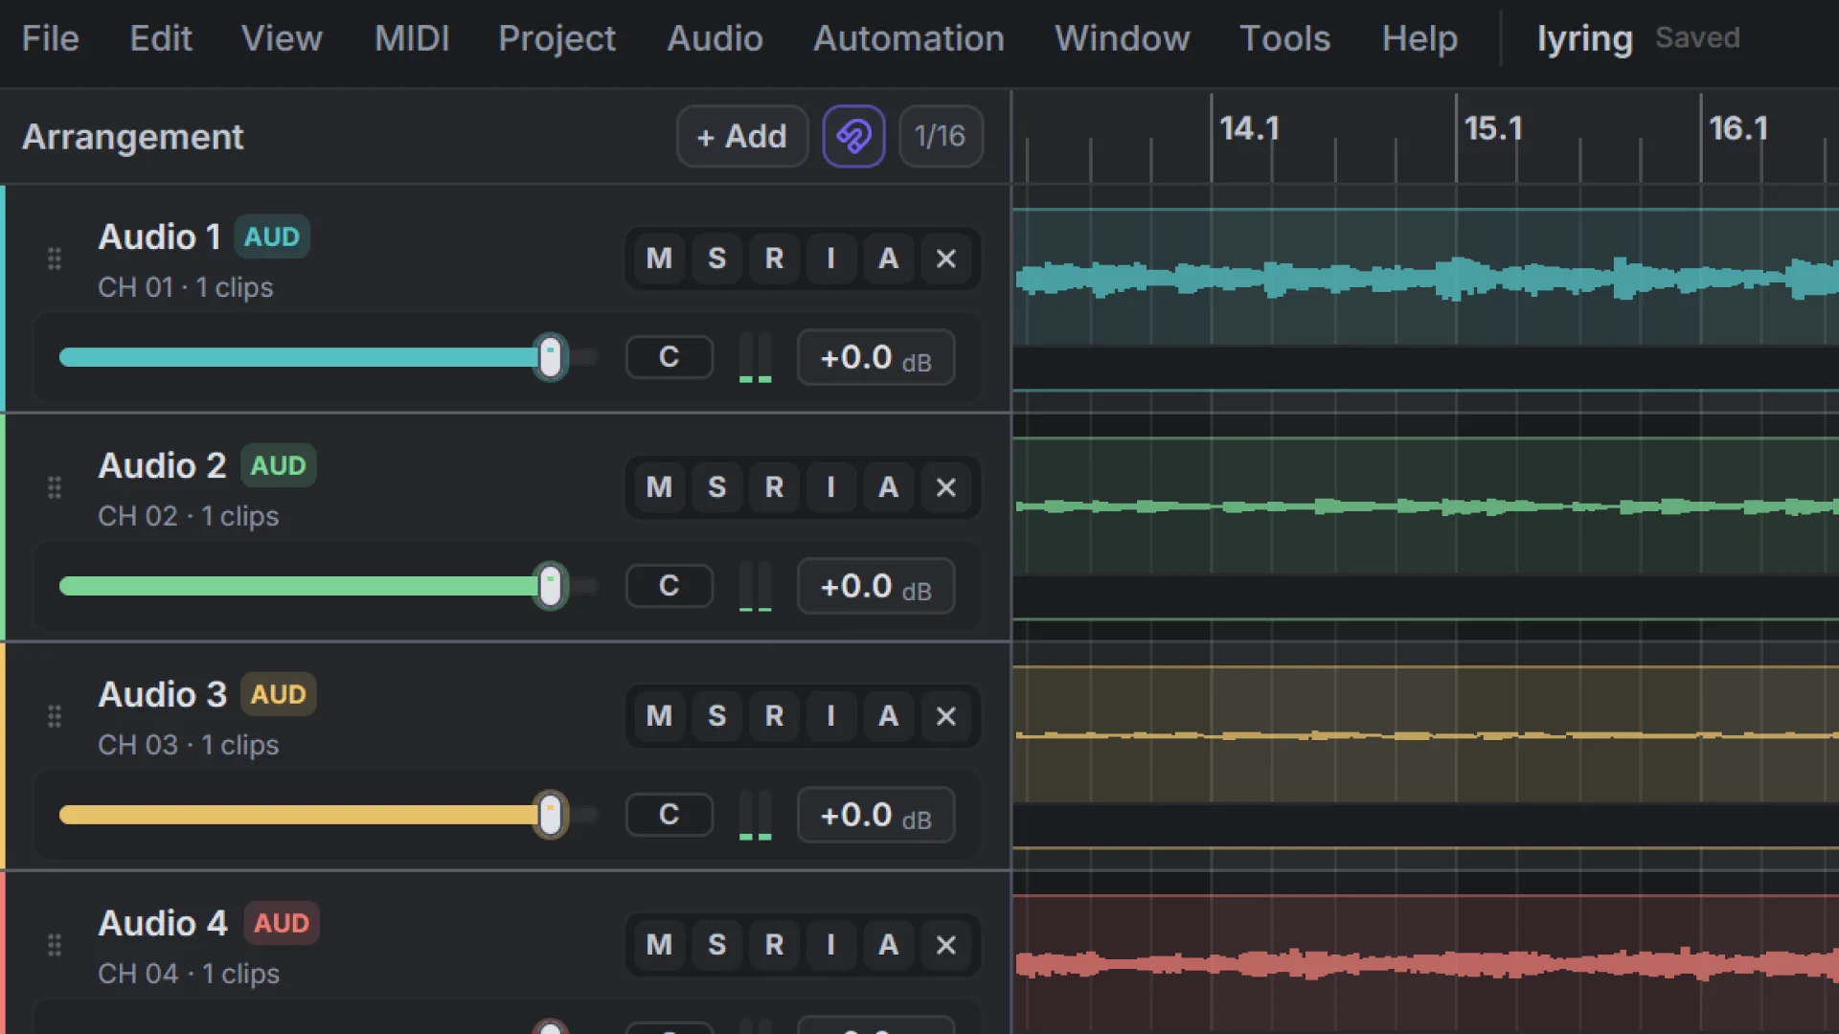
Task: Toggle automation on Audio 4
Action: tap(888, 945)
